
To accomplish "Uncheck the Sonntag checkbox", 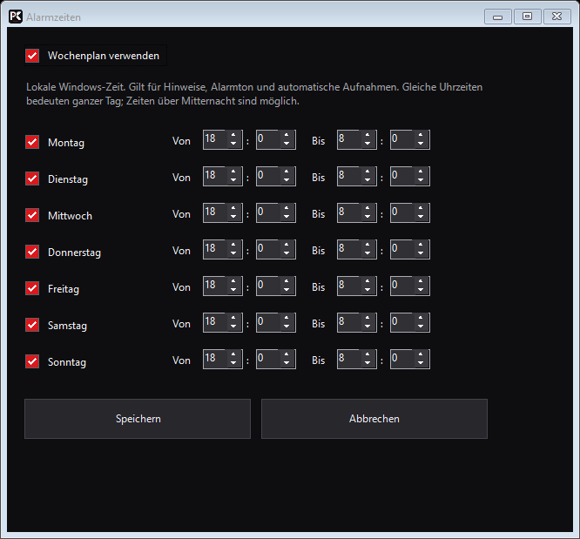I will click(x=32, y=361).
